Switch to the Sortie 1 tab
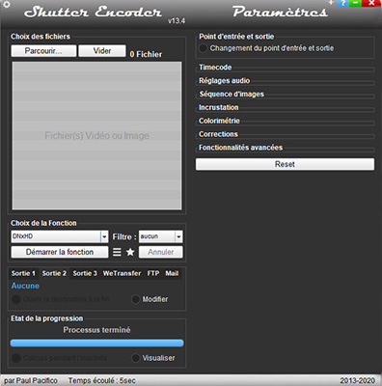The image size is (382, 386). pos(23,273)
